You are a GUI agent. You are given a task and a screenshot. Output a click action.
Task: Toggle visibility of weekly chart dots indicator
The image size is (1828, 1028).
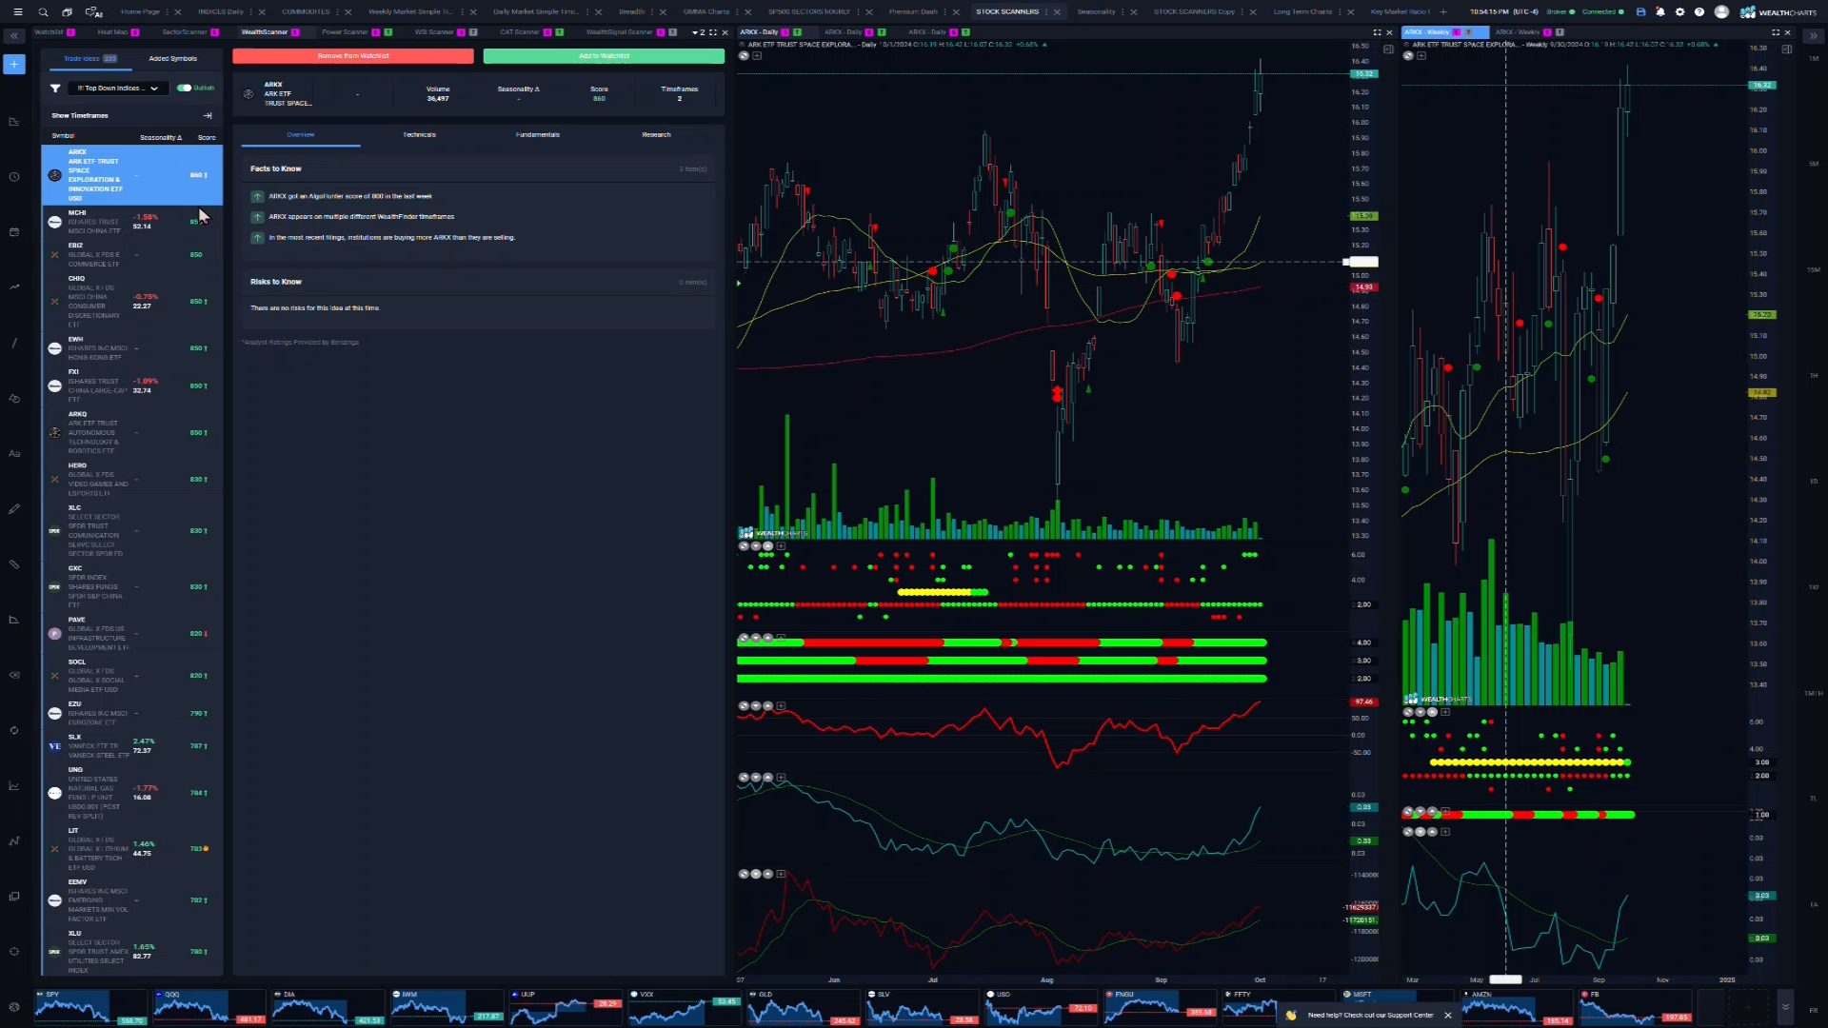point(1408,712)
